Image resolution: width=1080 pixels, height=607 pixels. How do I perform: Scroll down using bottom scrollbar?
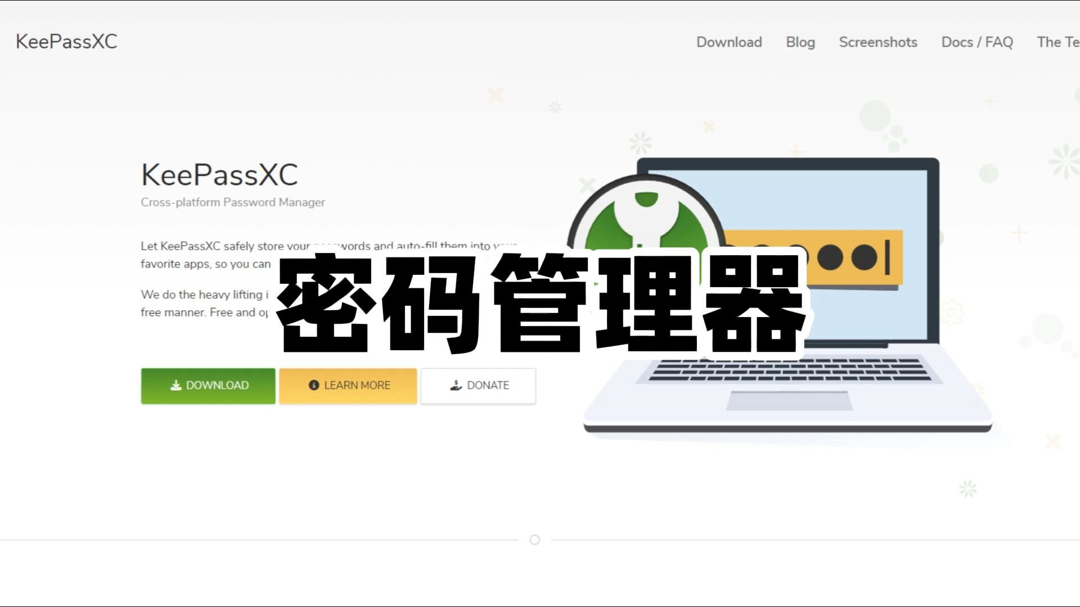[x=533, y=540]
